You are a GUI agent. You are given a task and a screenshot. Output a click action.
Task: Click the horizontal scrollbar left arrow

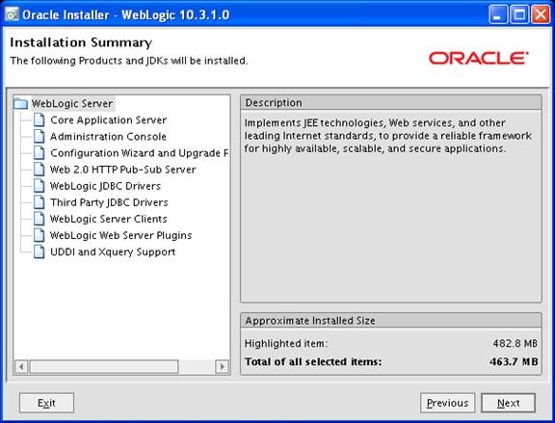pos(21,366)
